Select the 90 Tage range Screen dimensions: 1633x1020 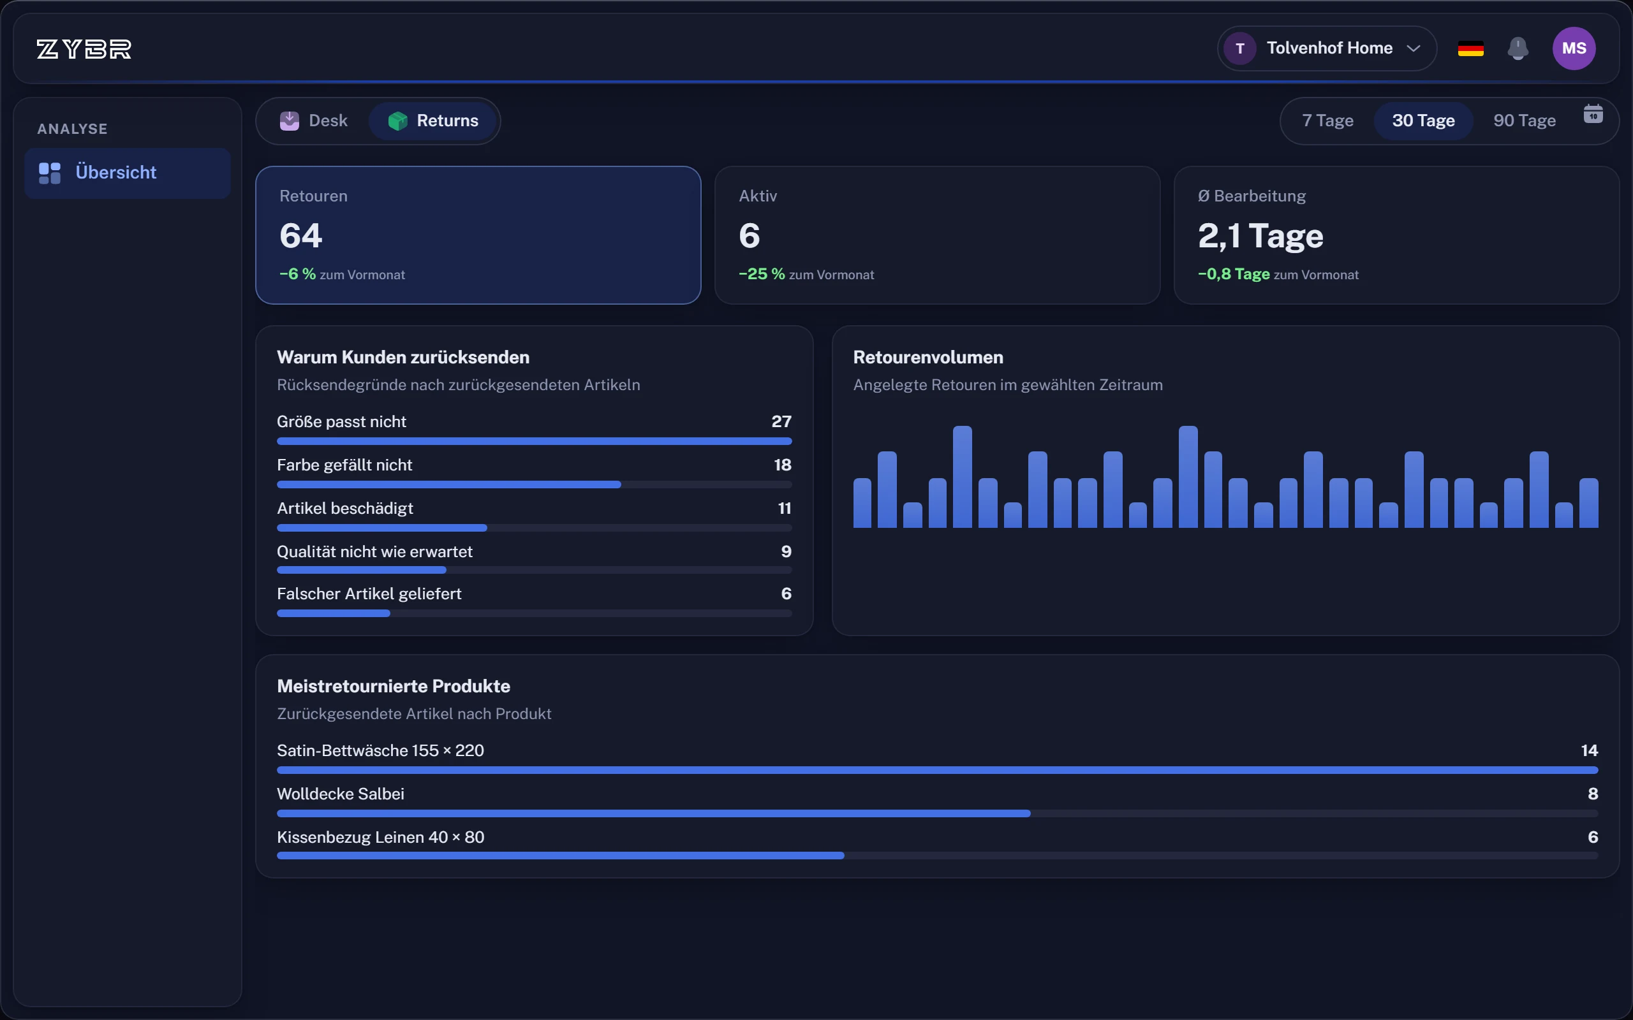(1525, 120)
